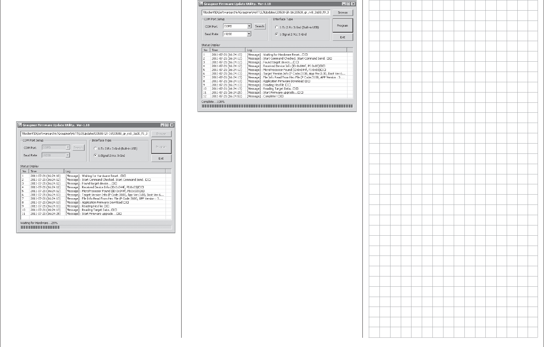Click Exit in the 25% progress window

click(161, 158)
